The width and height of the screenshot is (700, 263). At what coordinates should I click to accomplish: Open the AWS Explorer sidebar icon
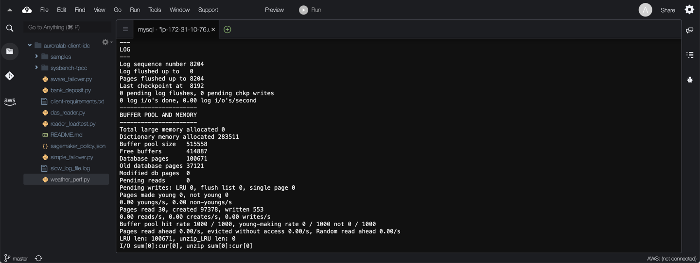coord(10,101)
